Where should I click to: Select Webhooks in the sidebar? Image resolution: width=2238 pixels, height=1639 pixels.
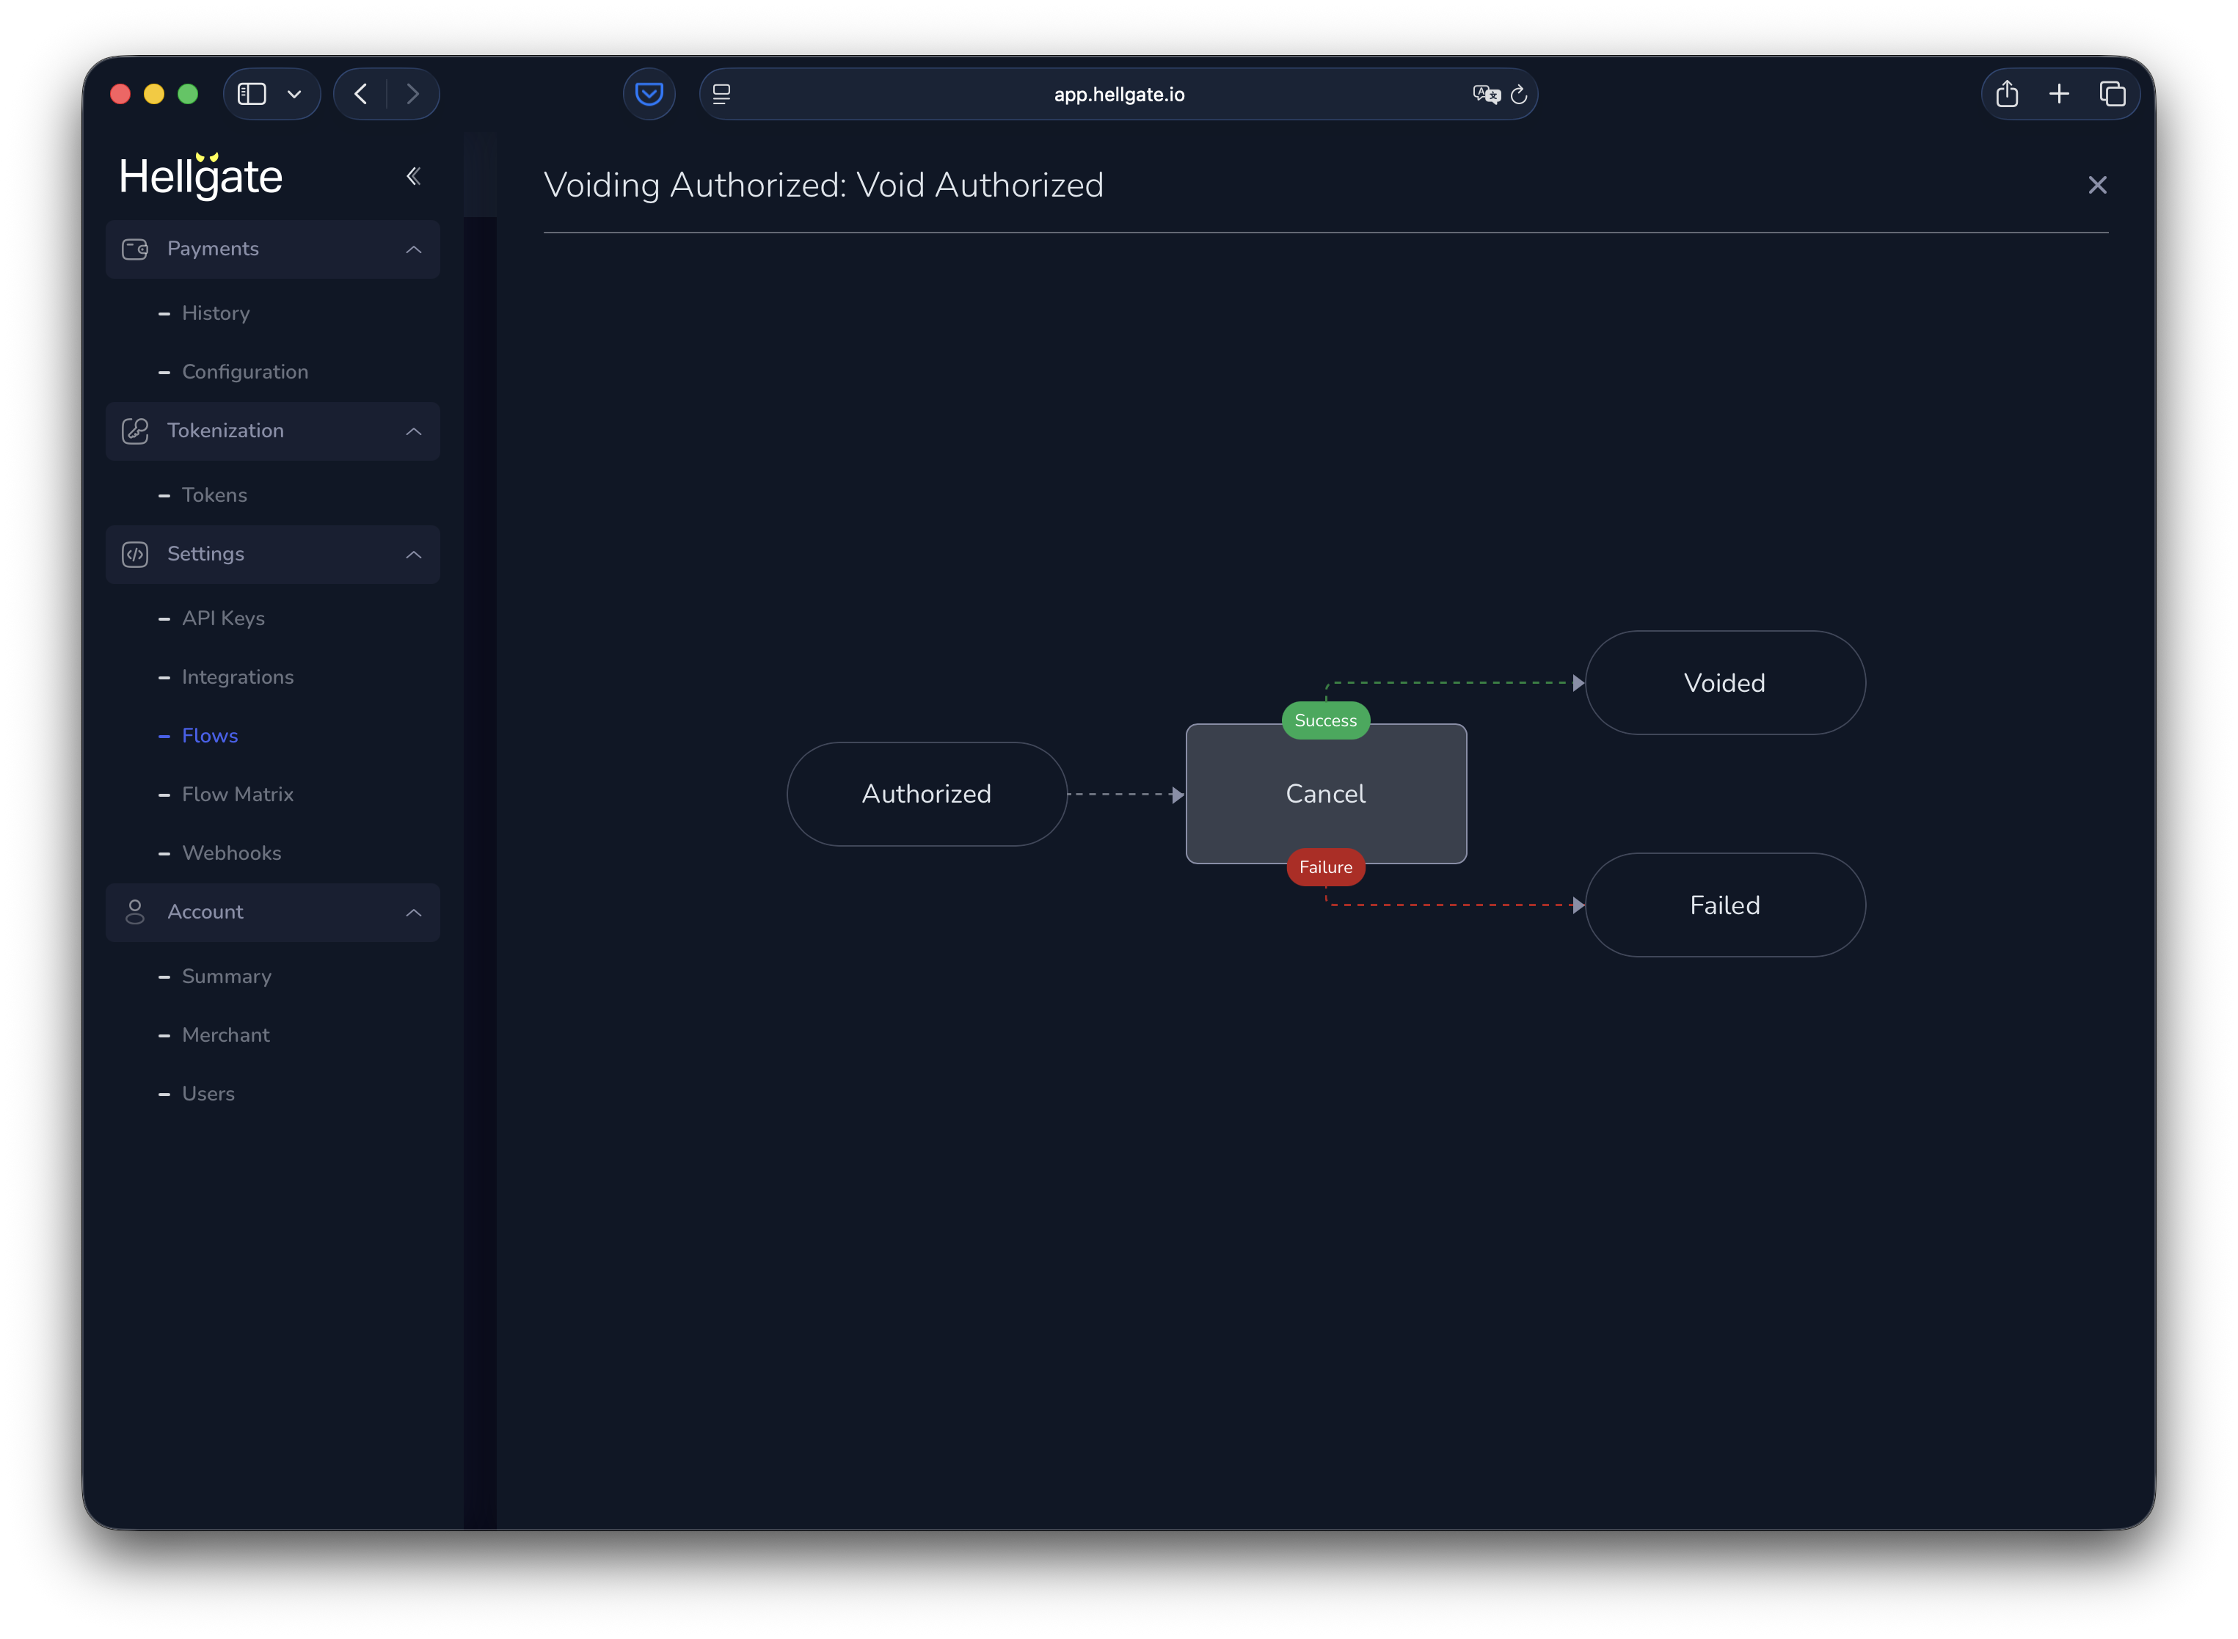pyautogui.click(x=231, y=853)
